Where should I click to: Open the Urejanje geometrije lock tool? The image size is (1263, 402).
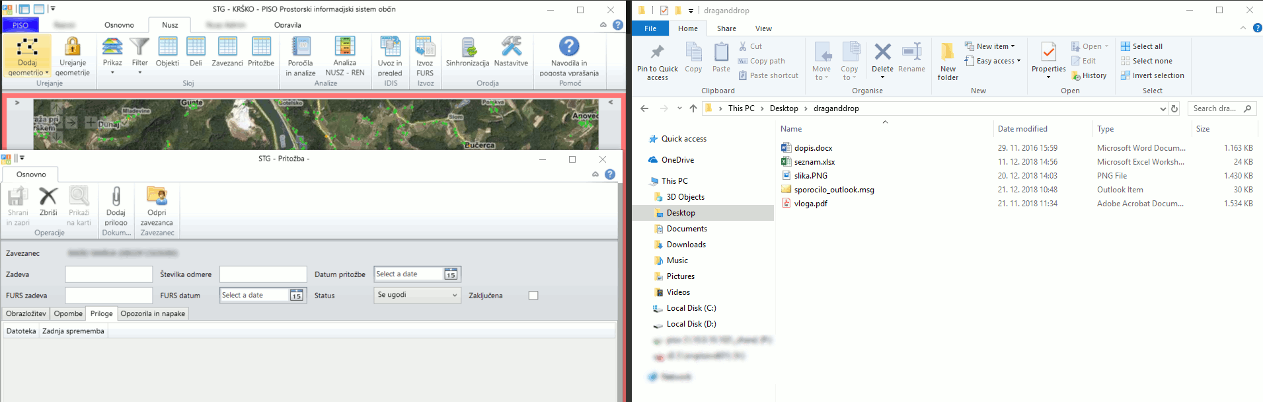pyautogui.click(x=72, y=48)
